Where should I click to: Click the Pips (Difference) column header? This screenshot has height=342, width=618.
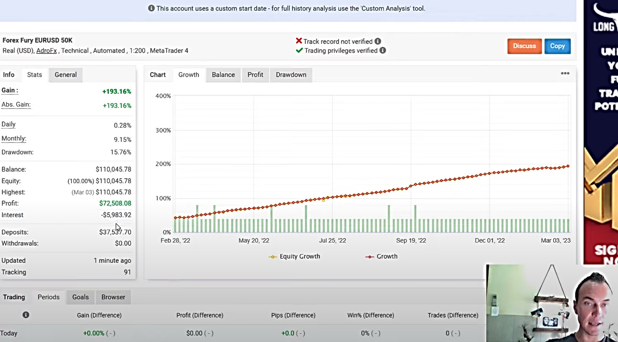click(x=293, y=315)
